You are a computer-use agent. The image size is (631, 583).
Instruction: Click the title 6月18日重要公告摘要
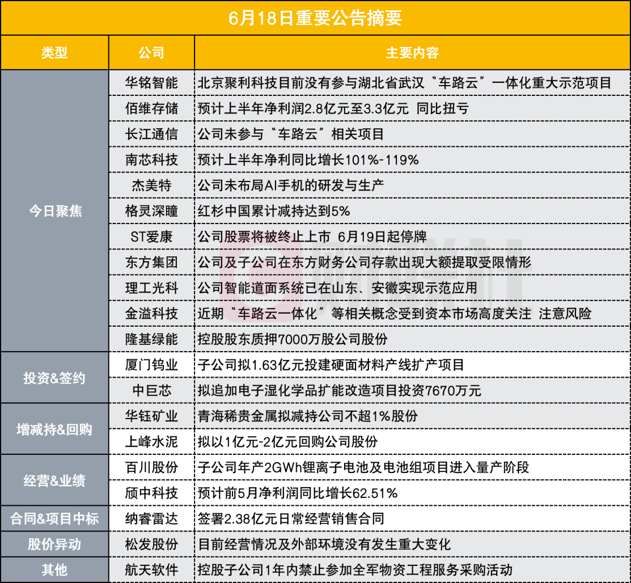315,18
